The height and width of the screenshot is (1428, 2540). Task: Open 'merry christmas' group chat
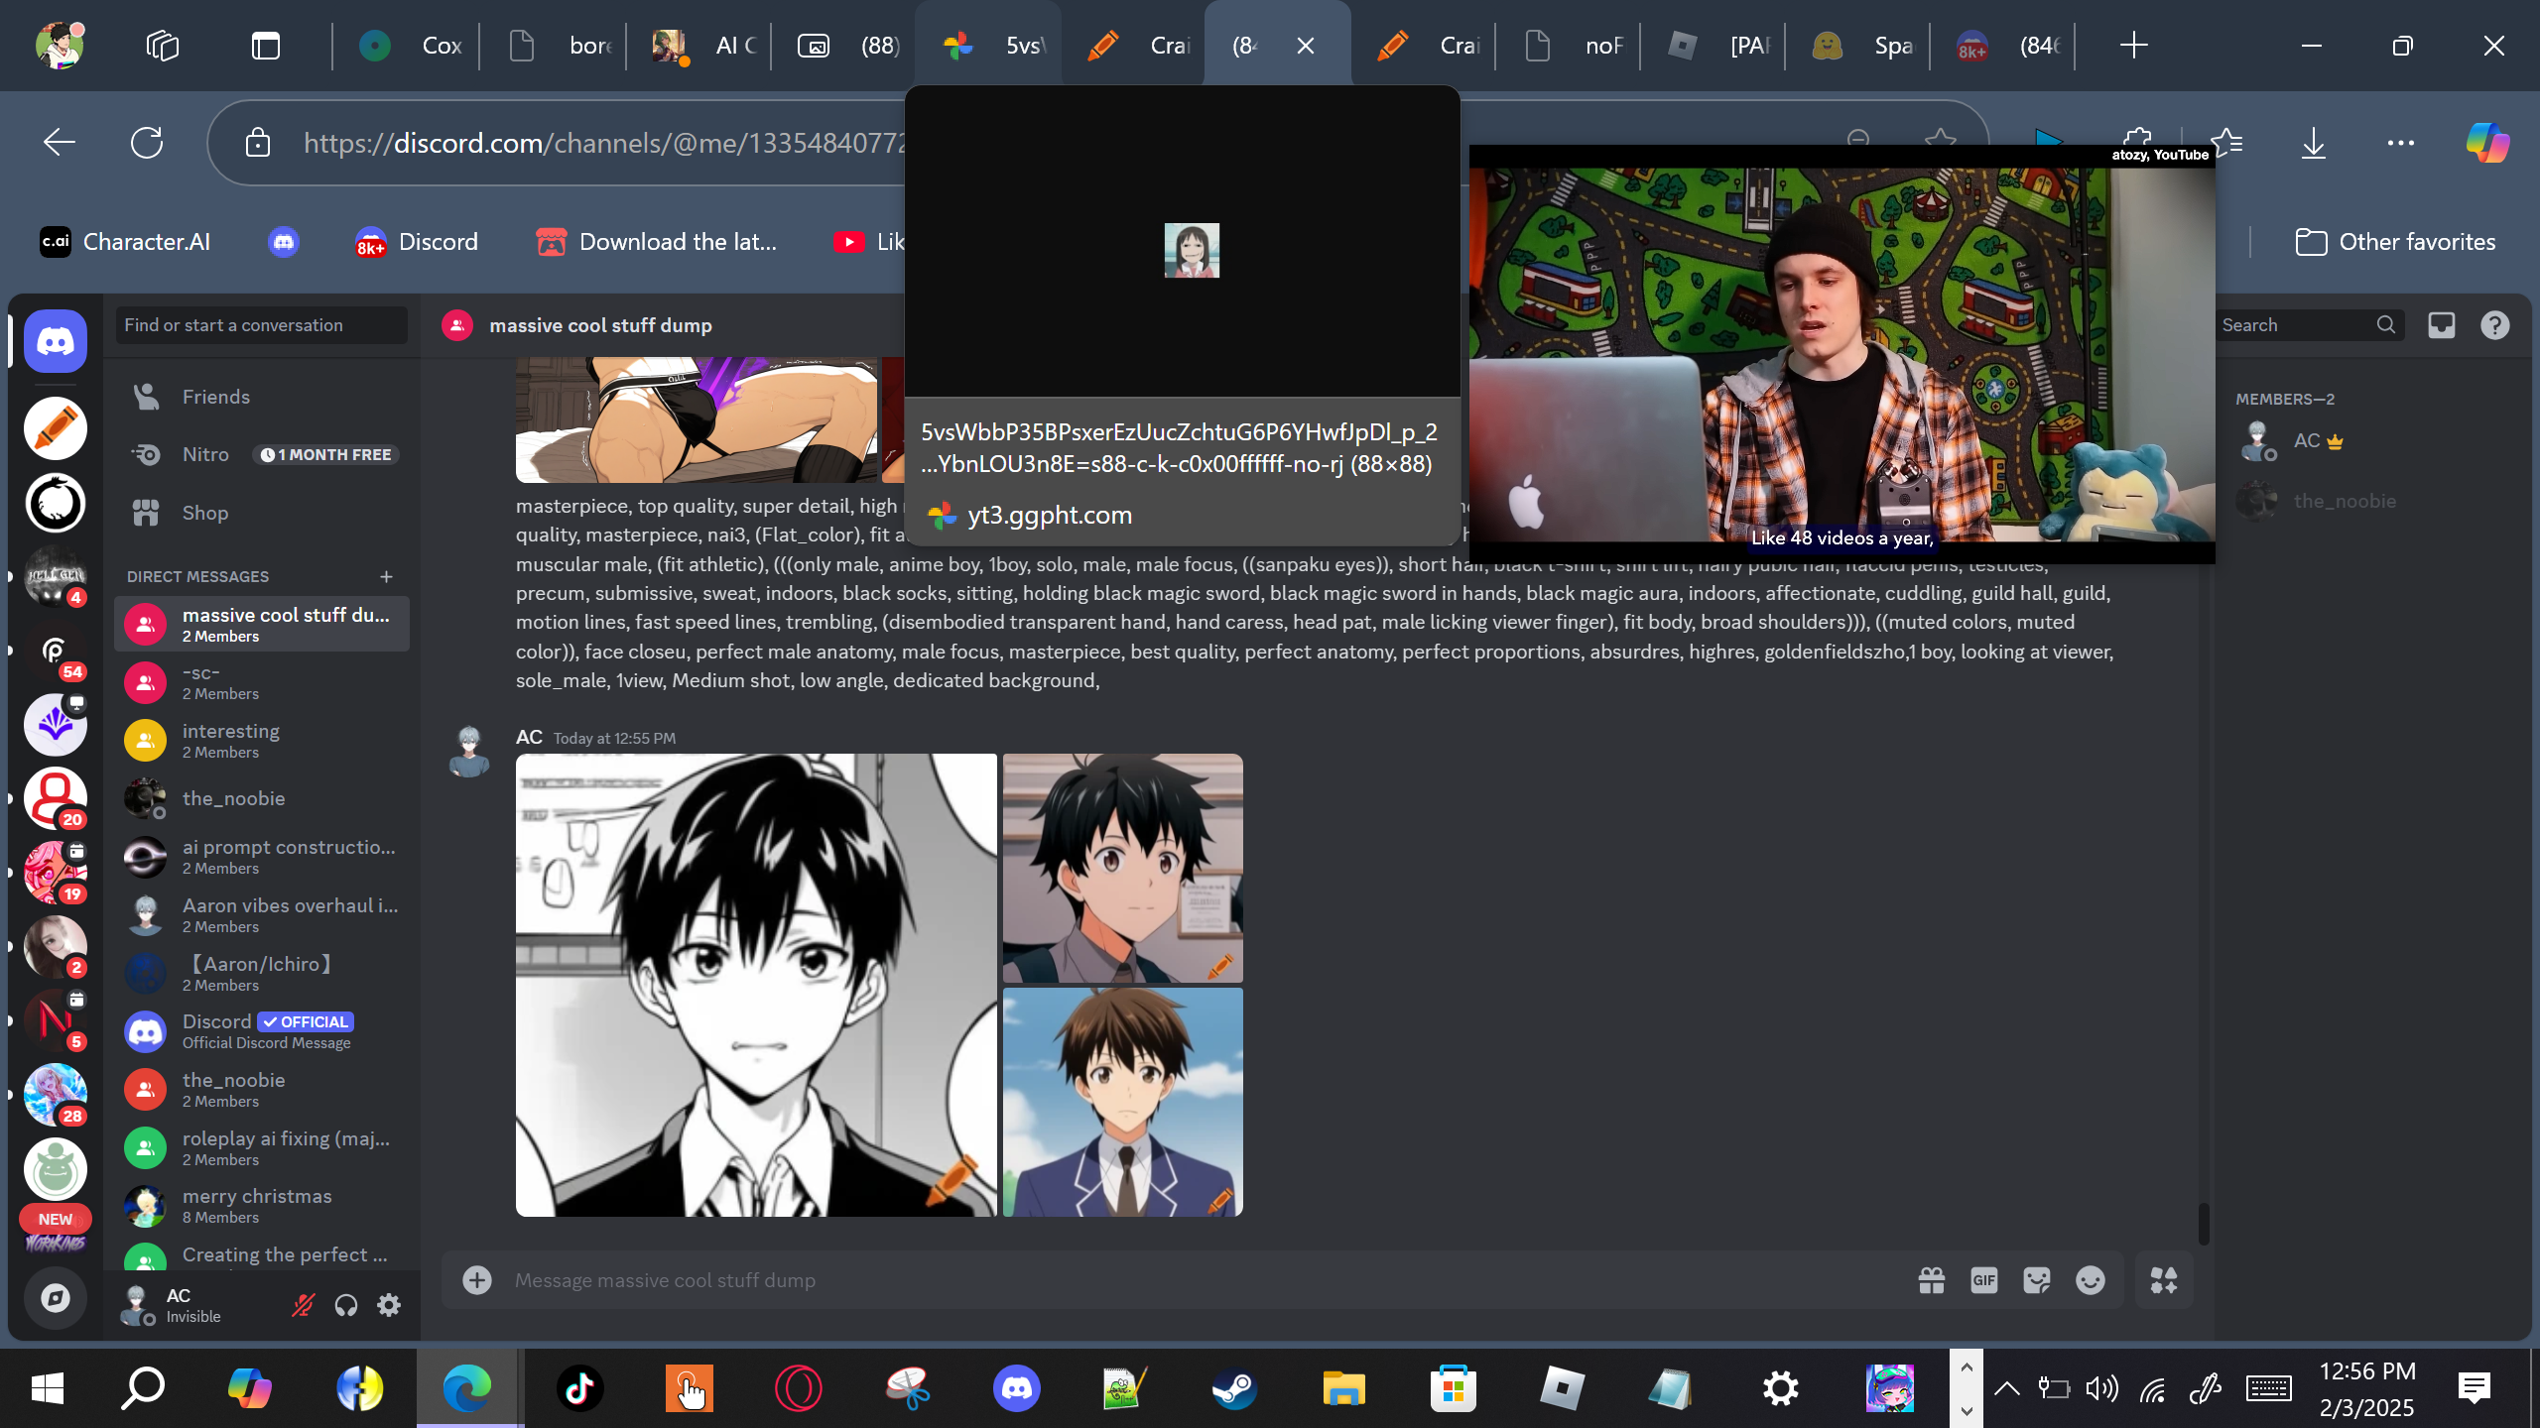tap(262, 1206)
